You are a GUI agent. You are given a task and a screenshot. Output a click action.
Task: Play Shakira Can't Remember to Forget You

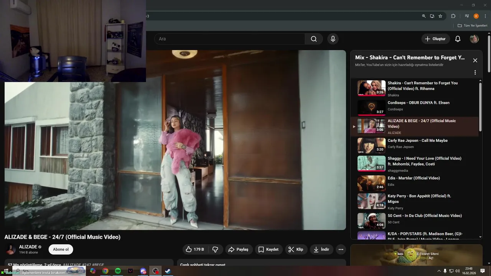point(415,88)
